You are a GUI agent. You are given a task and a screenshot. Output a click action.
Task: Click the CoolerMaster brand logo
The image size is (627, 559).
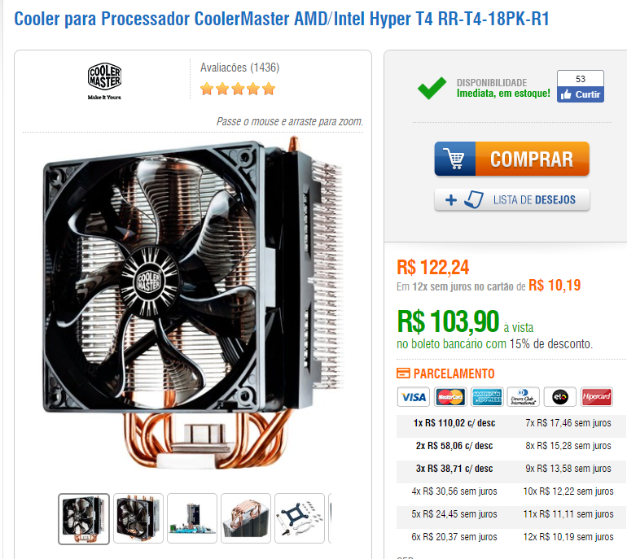104,81
